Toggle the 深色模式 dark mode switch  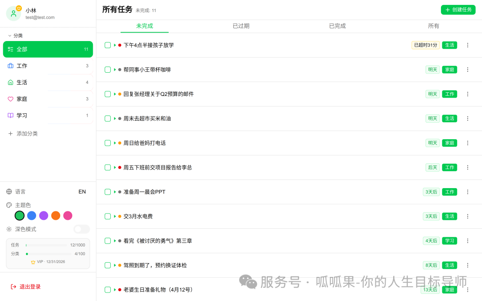tap(81, 229)
